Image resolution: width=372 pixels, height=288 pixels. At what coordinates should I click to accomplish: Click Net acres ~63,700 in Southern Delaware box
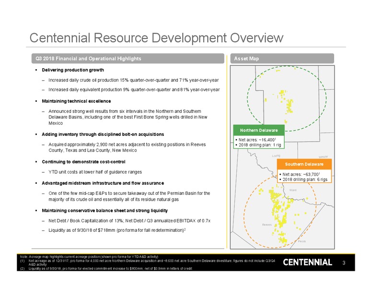(301, 174)
